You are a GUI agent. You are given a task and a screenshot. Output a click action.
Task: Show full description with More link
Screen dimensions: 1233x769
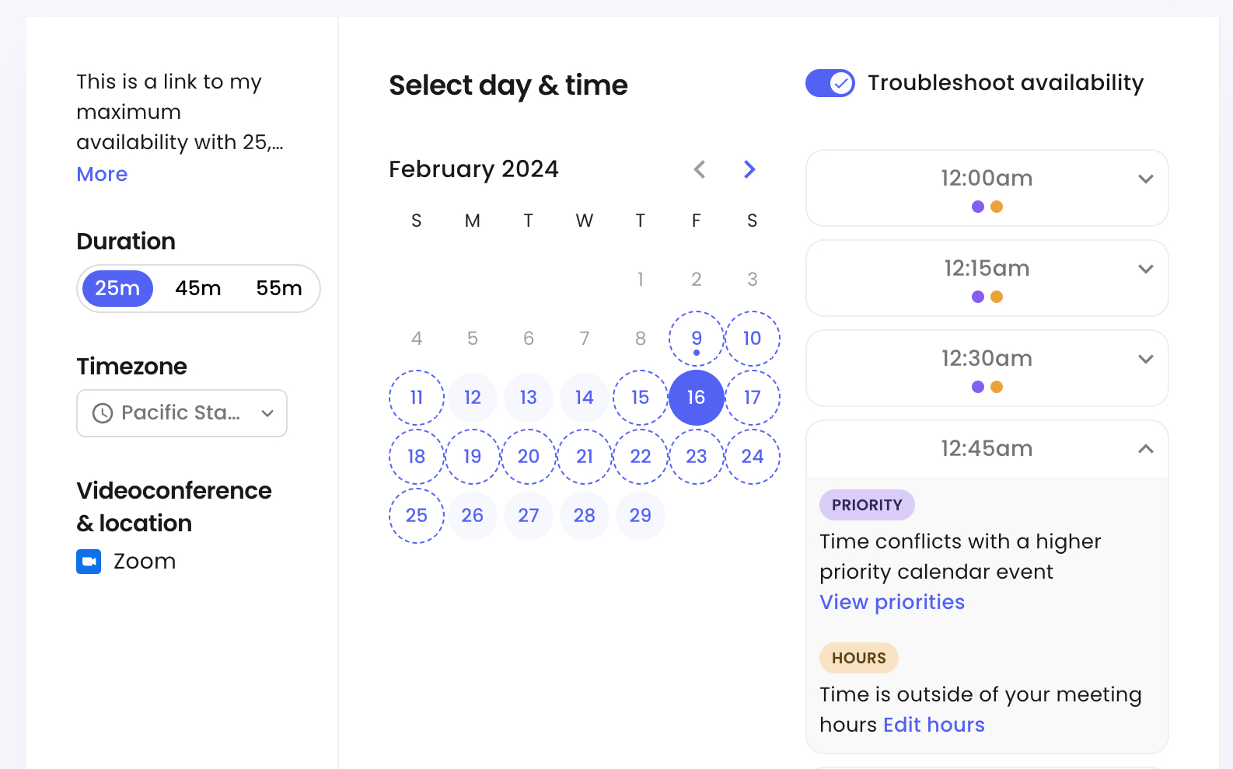(x=102, y=174)
